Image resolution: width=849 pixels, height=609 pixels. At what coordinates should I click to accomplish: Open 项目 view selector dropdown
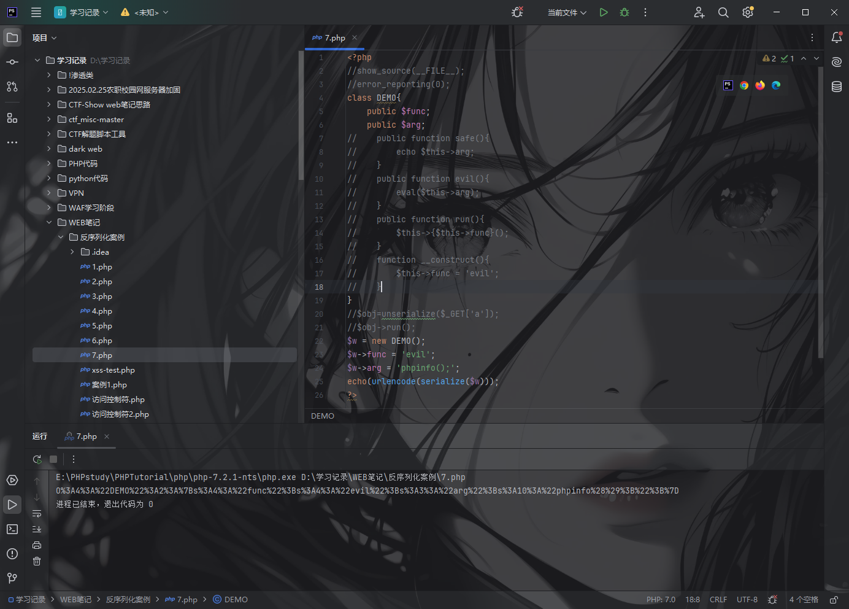click(45, 38)
